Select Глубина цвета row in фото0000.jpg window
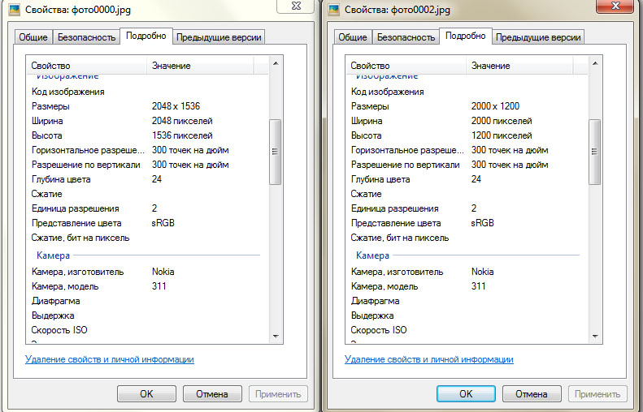The image size is (643, 412). pyautogui.click(x=148, y=179)
